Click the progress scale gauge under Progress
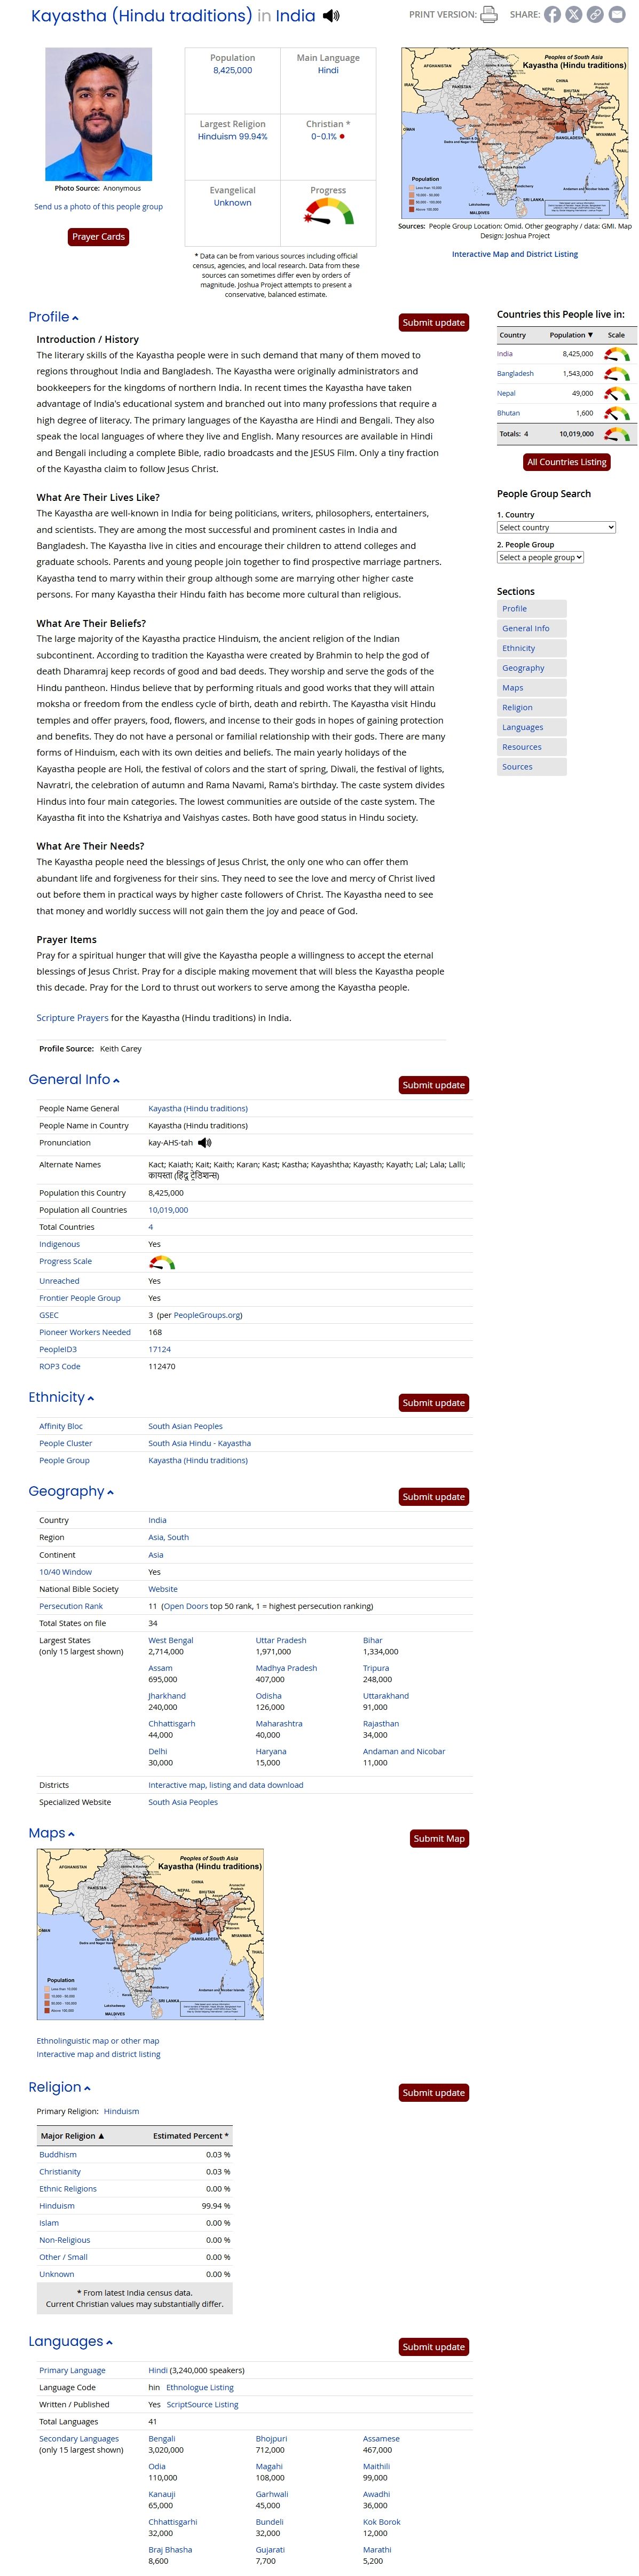 coord(328,211)
